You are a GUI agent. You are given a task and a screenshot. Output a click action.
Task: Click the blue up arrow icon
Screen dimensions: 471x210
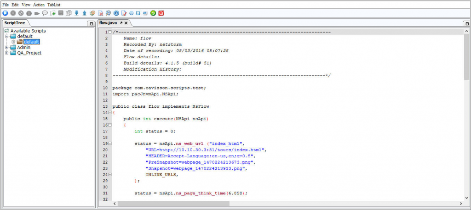85,13
